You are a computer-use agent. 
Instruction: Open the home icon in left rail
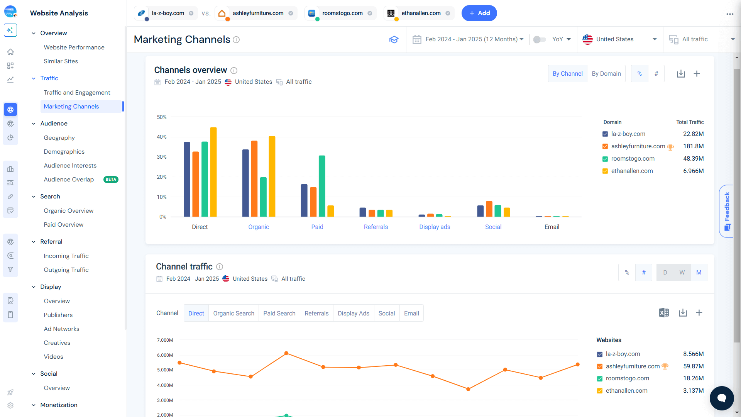(10, 52)
